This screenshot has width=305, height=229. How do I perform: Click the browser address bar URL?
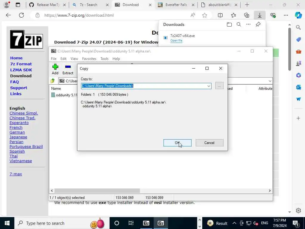pos(79,15)
